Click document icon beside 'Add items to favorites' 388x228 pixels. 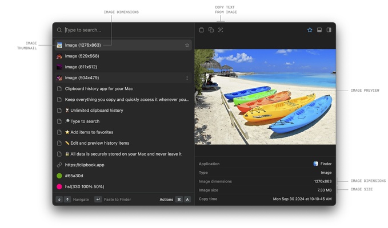coord(59,132)
